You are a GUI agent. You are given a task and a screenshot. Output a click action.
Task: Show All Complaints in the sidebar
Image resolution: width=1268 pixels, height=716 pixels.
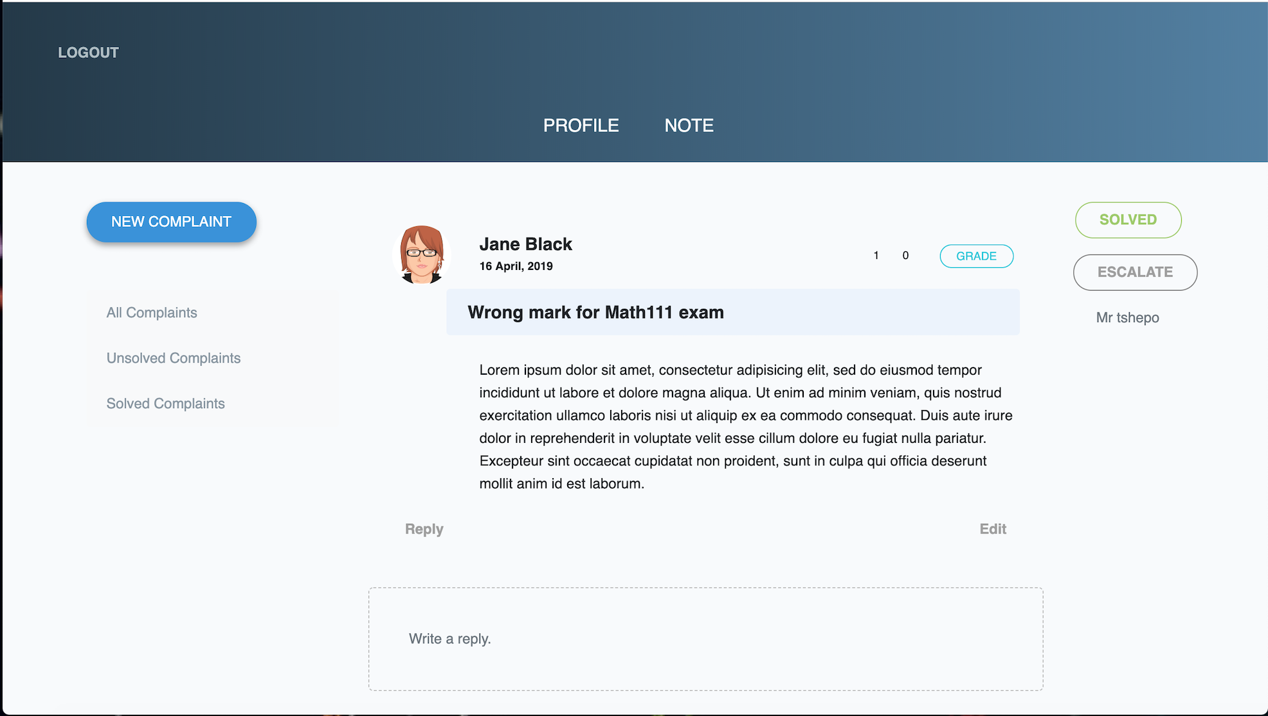(x=152, y=313)
